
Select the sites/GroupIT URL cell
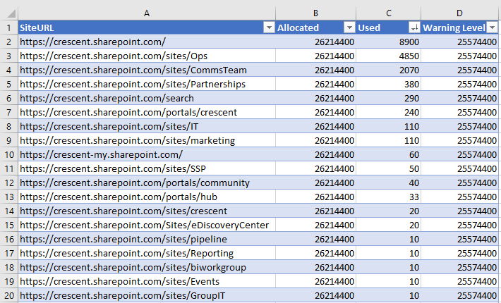point(147,296)
